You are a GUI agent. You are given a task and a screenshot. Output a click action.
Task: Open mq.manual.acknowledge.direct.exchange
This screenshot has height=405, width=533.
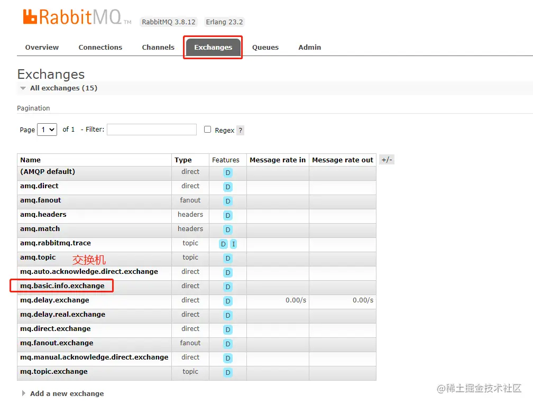[94, 357]
